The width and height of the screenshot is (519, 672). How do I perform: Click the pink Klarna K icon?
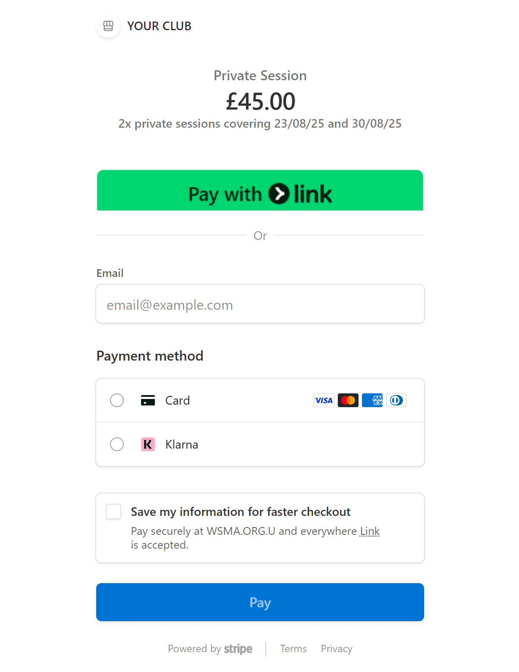[148, 444]
